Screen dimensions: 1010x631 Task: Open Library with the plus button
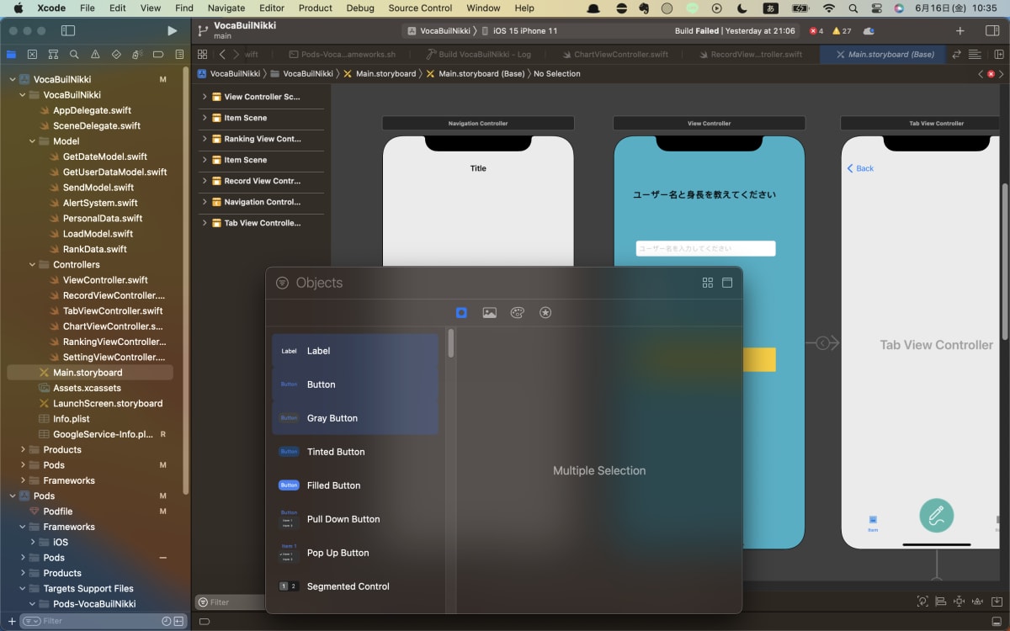(x=960, y=30)
